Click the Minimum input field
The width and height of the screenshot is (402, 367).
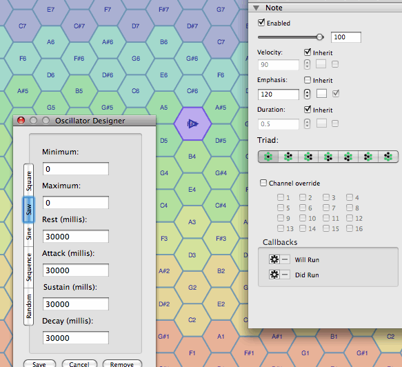coord(76,169)
